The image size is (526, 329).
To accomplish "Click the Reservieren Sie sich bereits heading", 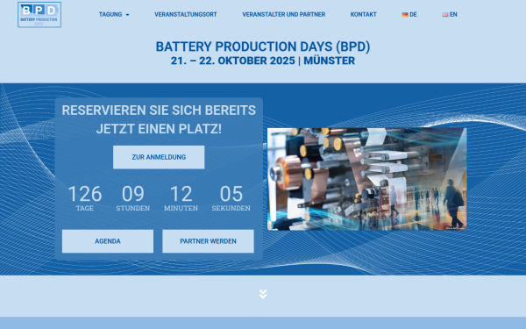I will tap(159, 119).
